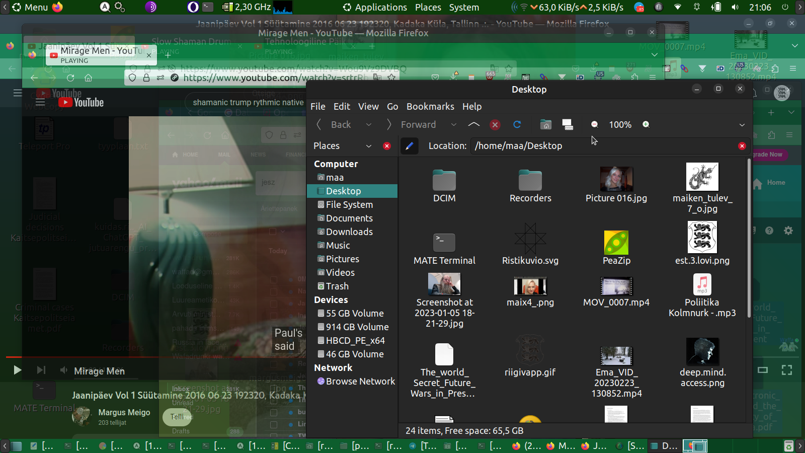The image size is (805, 453).
Task: Select the MOV_0007.mp4 thumbnail in Caja
Action: coord(616,286)
